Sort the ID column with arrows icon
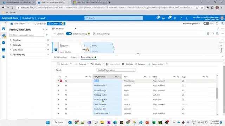This screenshot has height=126, width=225. [90, 77]
